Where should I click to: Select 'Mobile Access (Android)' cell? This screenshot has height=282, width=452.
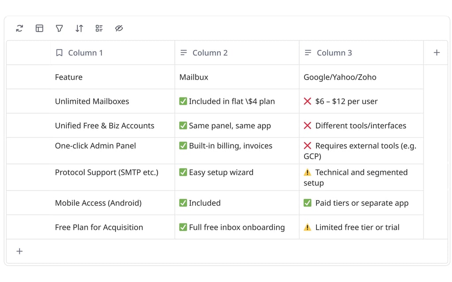coord(113,203)
